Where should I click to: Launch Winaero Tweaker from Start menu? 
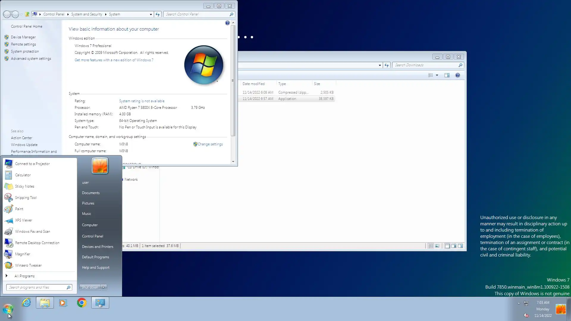click(x=28, y=265)
